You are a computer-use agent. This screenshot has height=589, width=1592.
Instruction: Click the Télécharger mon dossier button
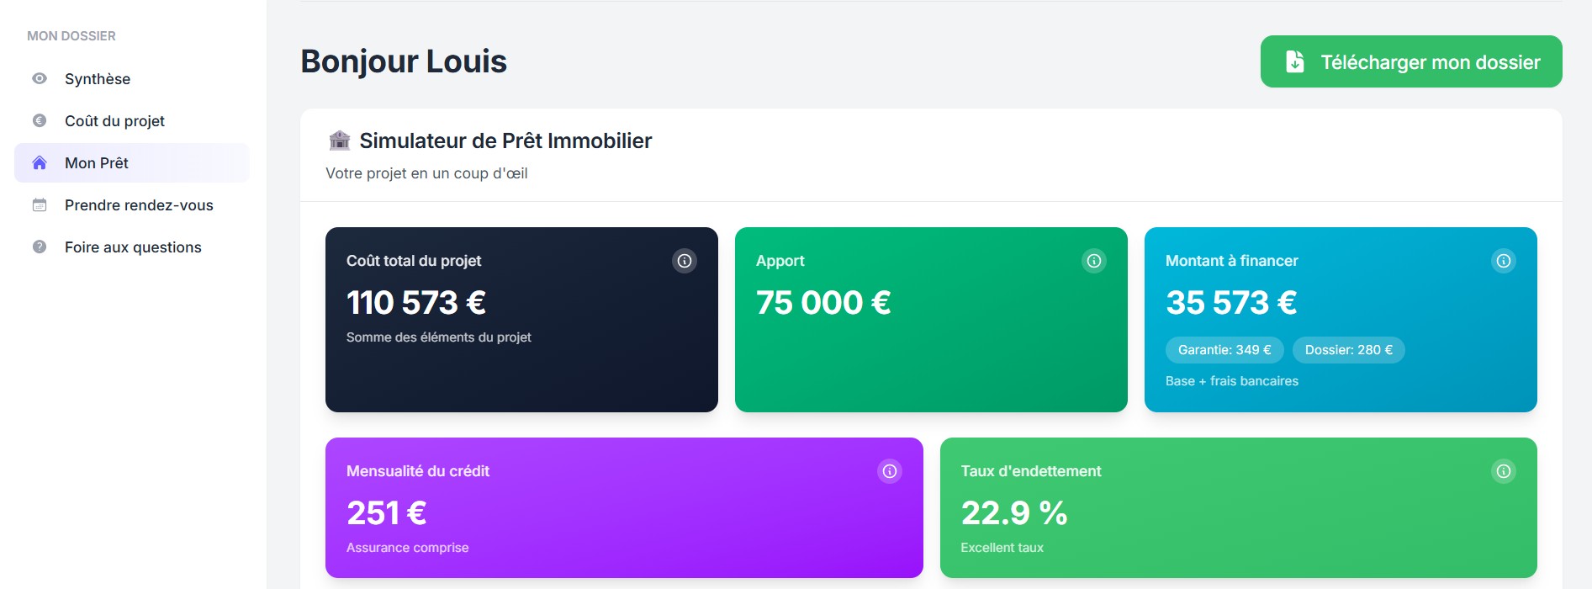pyautogui.click(x=1410, y=61)
